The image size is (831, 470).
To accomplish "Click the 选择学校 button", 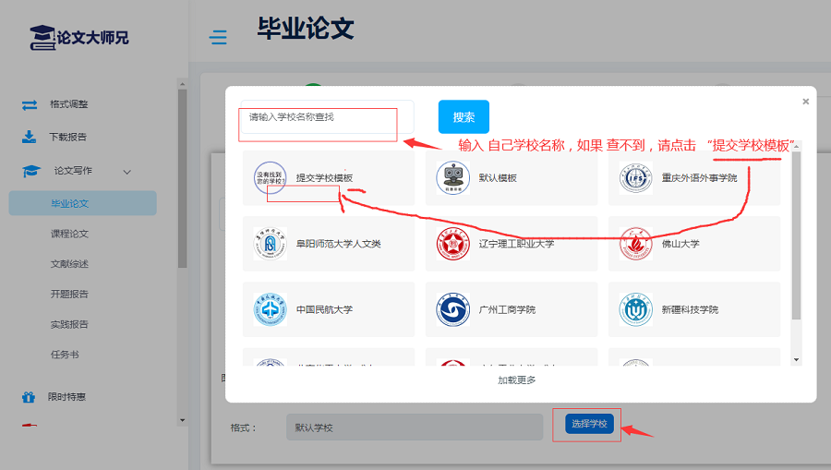I will coord(589,424).
